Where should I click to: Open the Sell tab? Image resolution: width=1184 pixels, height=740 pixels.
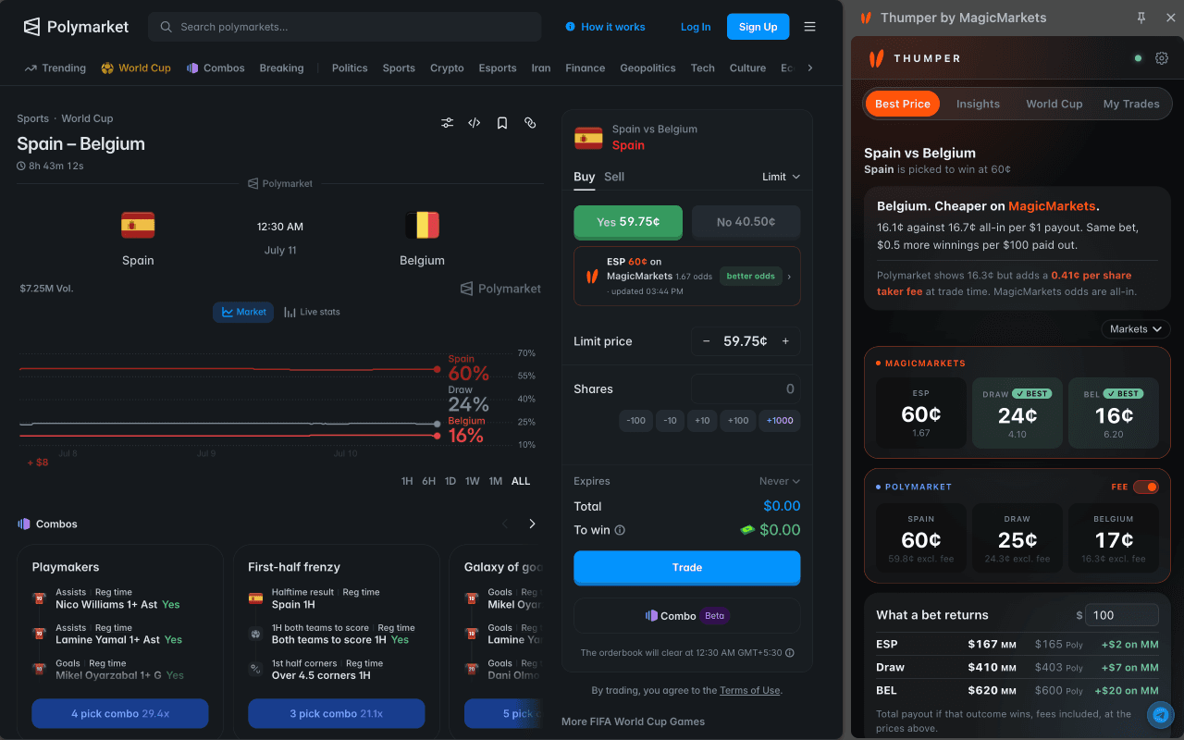pos(614,177)
